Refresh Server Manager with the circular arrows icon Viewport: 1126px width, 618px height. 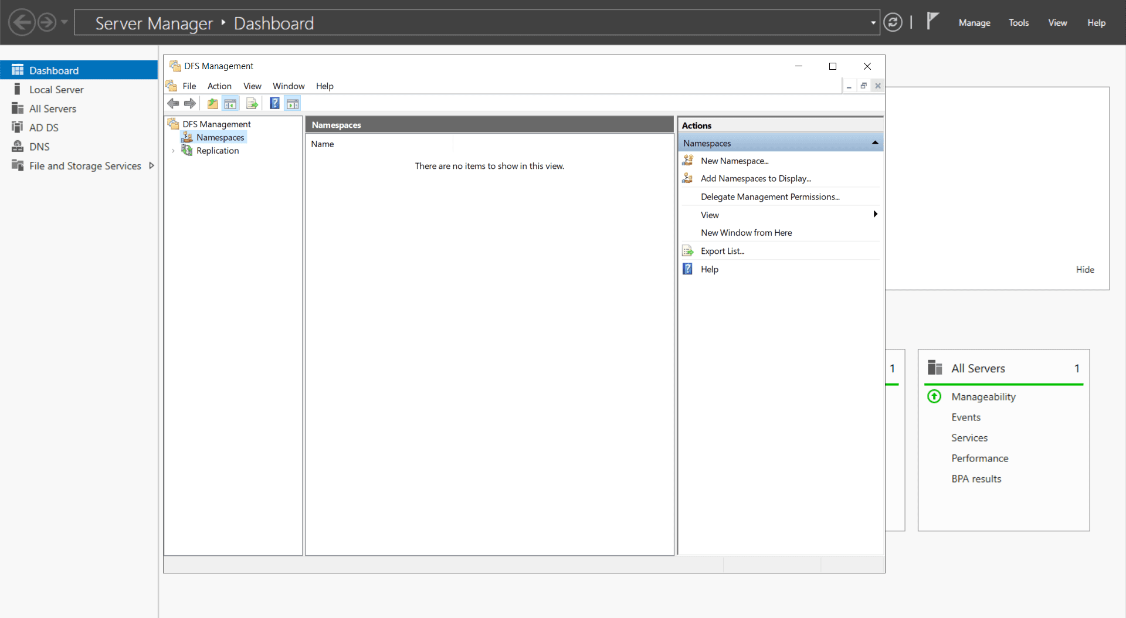pos(893,23)
